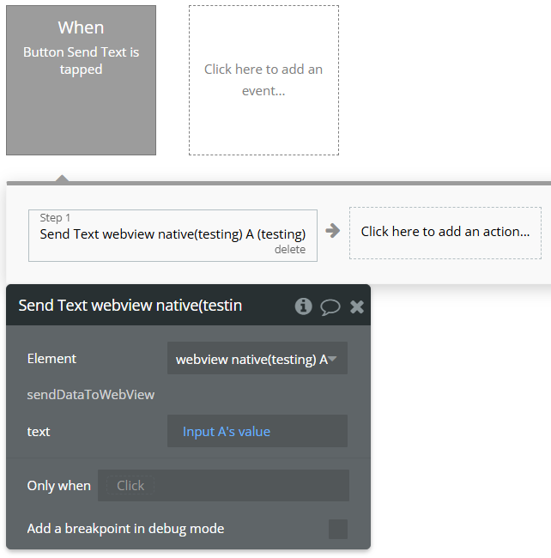Enable the debug mode breakpoint checkbox
The image size is (551, 558).
(338, 529)
